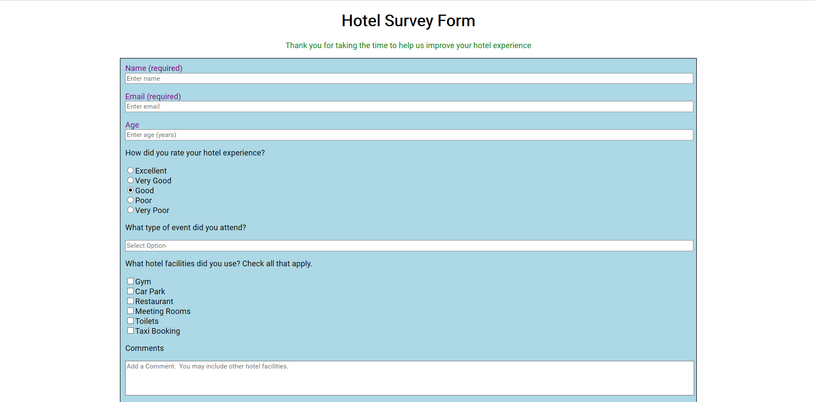Check the Taxi Booking checkbox
815x402 pixels.
click(130, 331)
